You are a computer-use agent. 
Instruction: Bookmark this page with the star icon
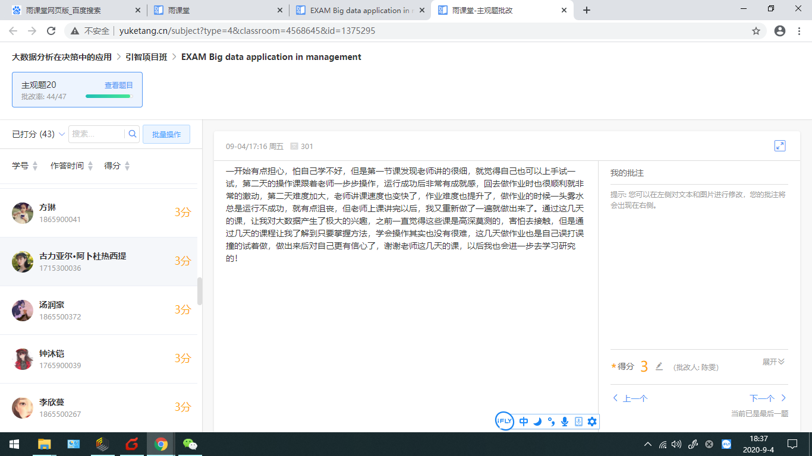[756, 31]
